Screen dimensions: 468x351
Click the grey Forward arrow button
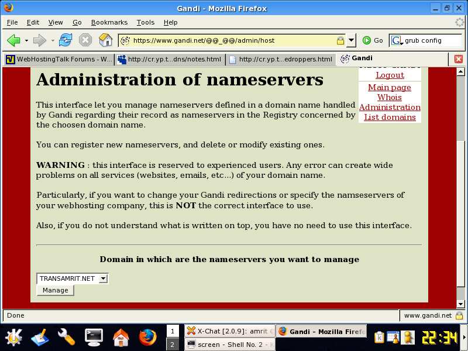coord(39,40)
